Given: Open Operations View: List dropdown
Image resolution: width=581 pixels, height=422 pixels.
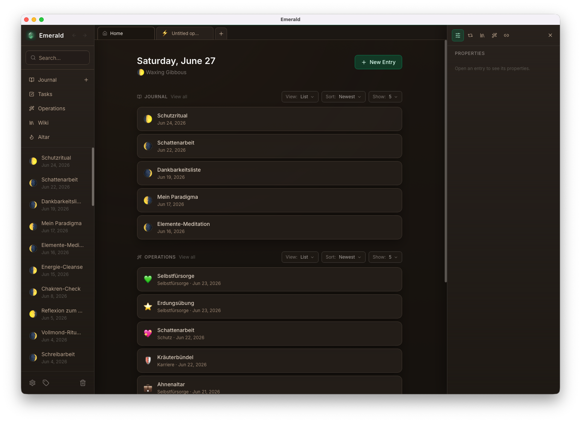Looking at the screenshot, I should coord(300,257).
